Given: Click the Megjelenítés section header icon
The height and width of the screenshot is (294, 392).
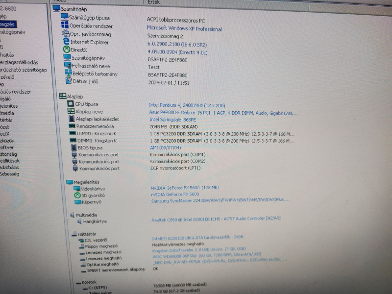Looking at the screenshot, I should click(70, 182).
